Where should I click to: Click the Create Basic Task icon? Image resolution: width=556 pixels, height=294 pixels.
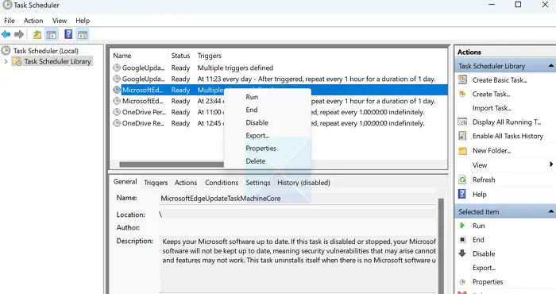[462, 79]
